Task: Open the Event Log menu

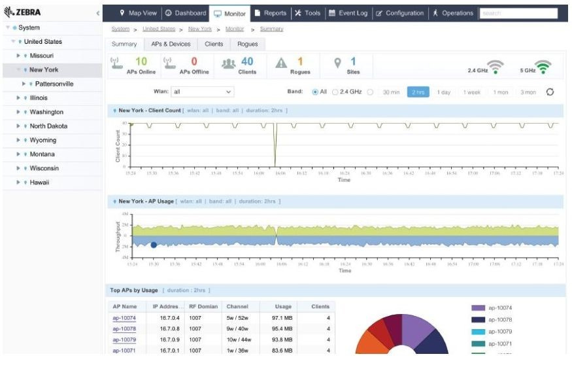Action: (348, 13)
